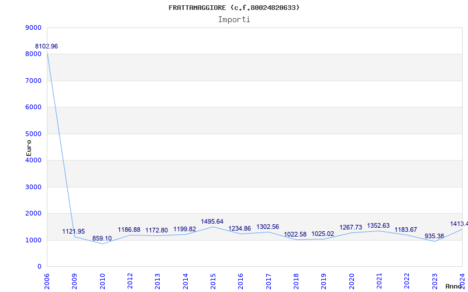Click the 1172.80 data label
The image size is (468, 292).
click(157, 230)
